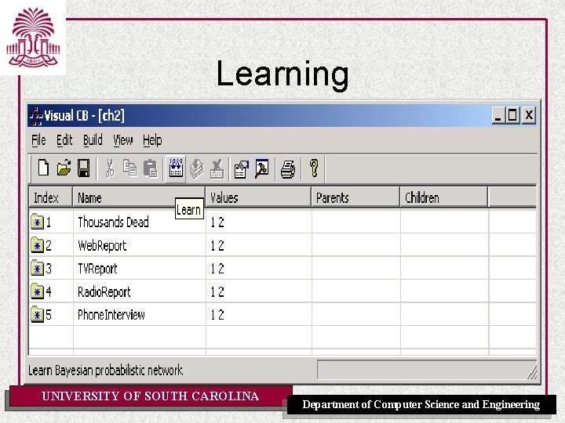Click the '1 2' values cell for WebReport

(x=259, y=245)
